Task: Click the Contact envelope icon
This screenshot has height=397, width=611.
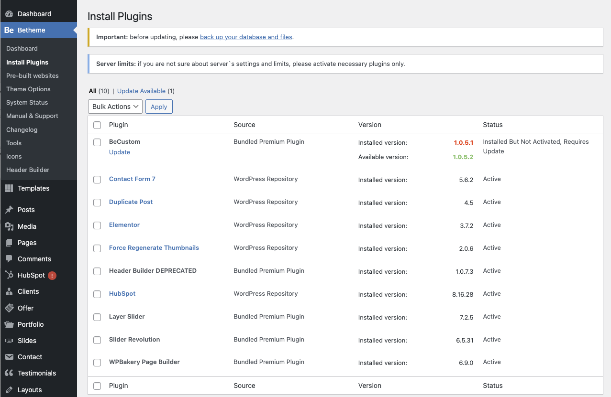Action: click(9, 357)
